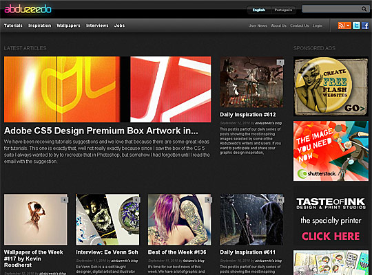
Task: Open the Jobs menu
Action: pos(119,25)
